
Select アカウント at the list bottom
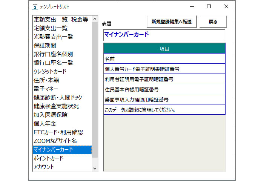point(62,167)
